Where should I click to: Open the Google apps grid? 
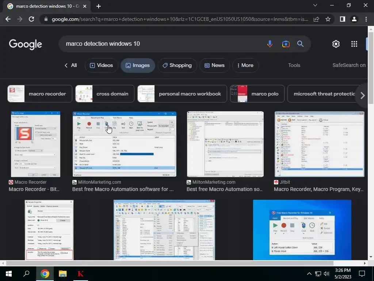coord(354,44)
